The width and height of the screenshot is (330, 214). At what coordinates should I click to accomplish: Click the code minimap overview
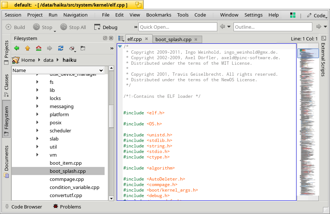coord(308,122)
